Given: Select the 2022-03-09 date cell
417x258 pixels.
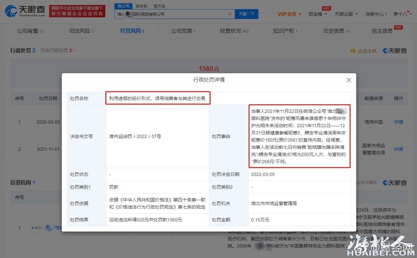Looking at the screenshot, I should click(48, 122).
